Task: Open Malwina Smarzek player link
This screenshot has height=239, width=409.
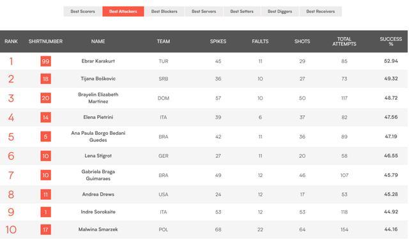Action: (98, 229)
